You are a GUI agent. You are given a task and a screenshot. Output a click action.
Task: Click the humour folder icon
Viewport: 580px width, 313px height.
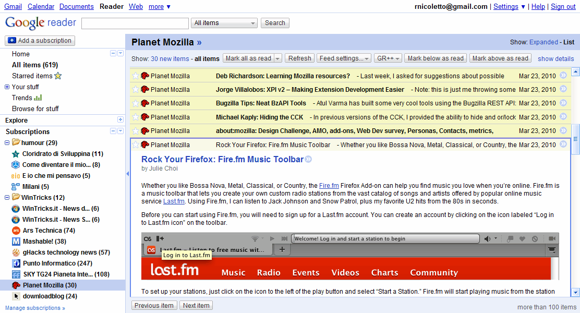tap(16, 142)
